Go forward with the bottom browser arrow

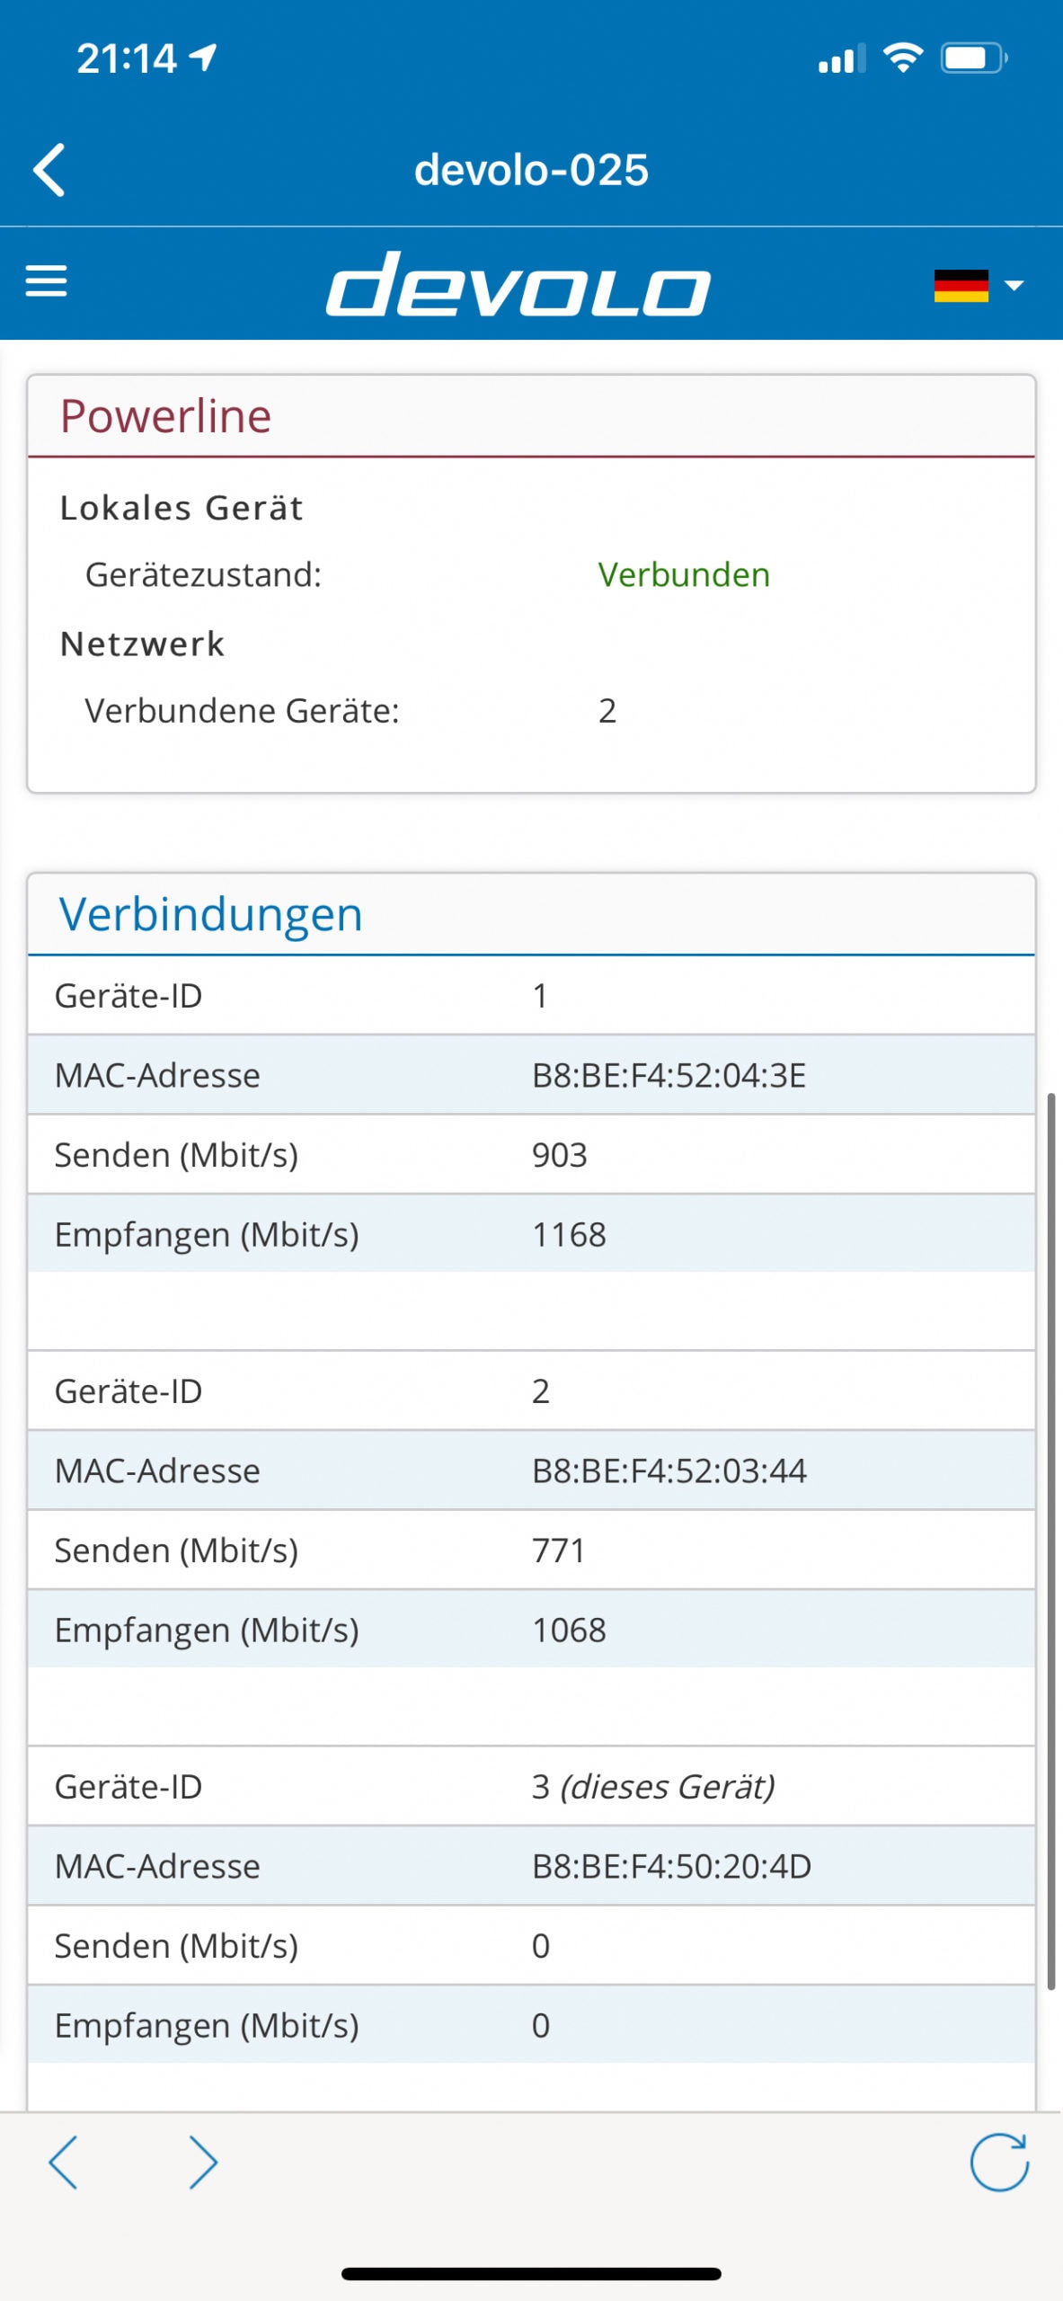(204, 2162)
